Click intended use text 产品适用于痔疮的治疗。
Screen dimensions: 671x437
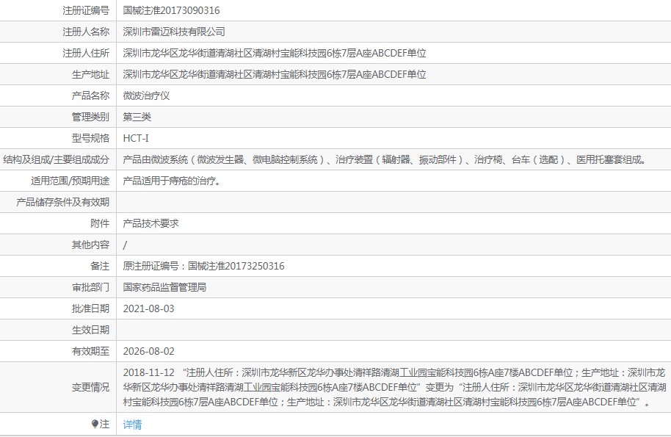[173, 181]
